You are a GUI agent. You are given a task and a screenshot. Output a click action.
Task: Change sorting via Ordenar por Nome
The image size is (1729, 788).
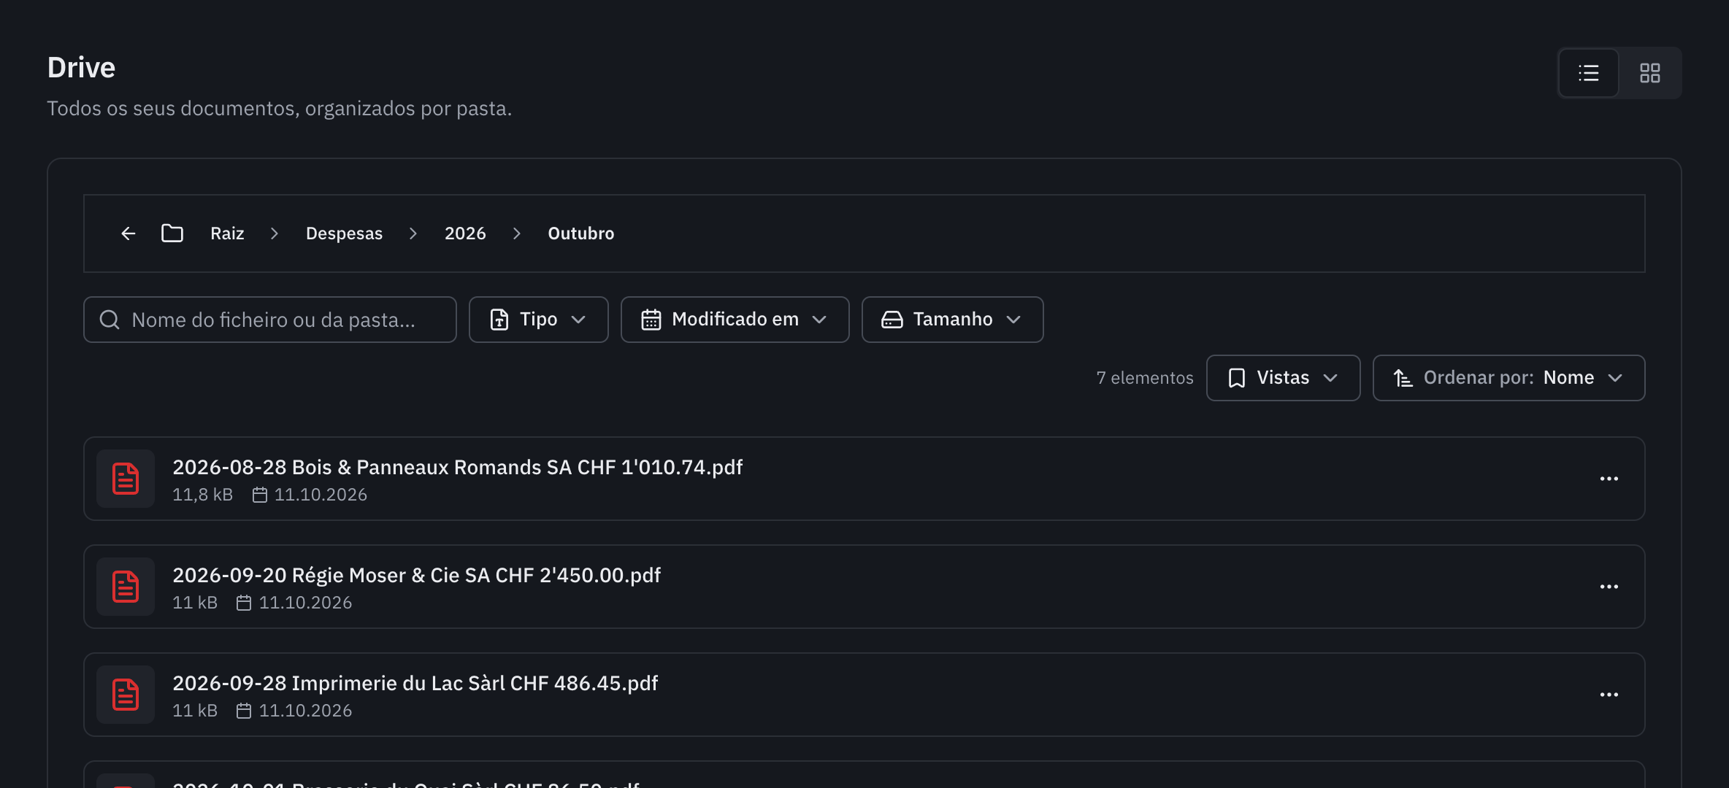point(1509,378)
